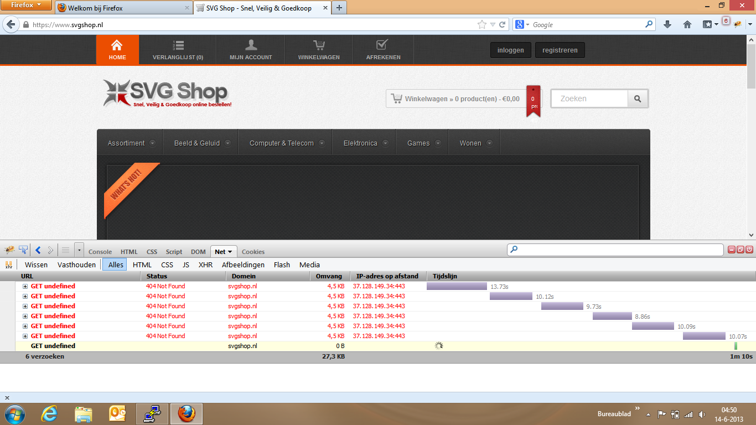Click the first 13.73s timeline bar

coord(457,286)
